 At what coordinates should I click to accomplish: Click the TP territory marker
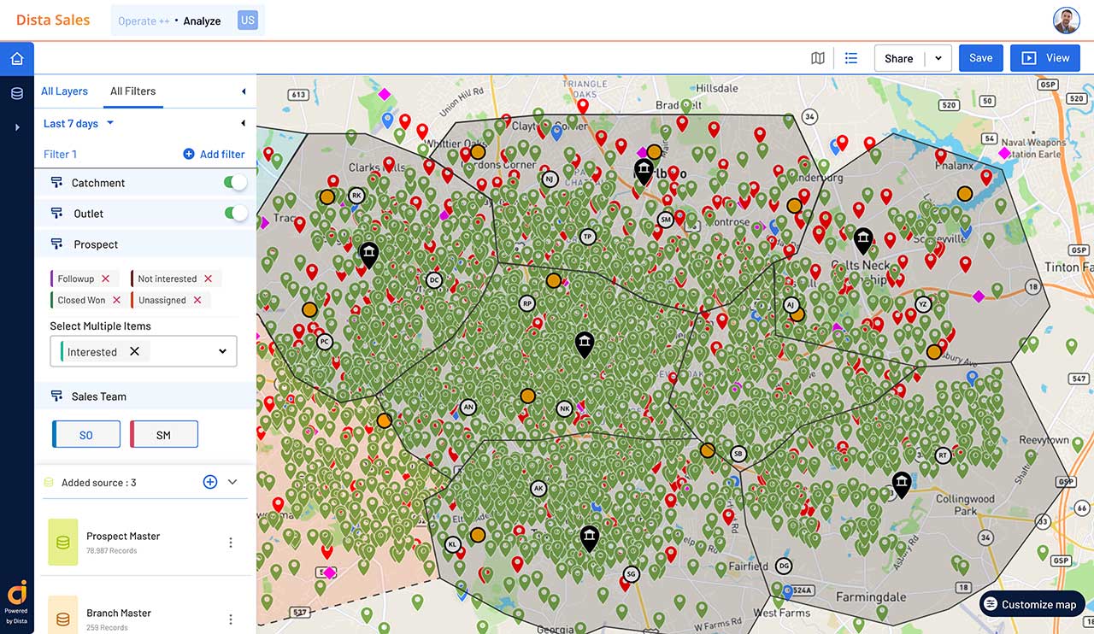click(587, 237)
